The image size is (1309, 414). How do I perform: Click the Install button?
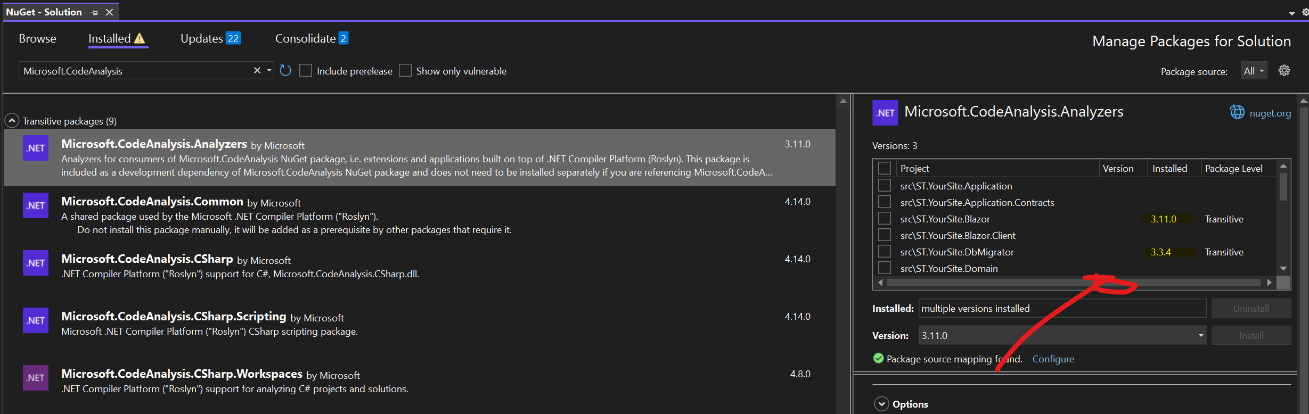point(1251,335)
